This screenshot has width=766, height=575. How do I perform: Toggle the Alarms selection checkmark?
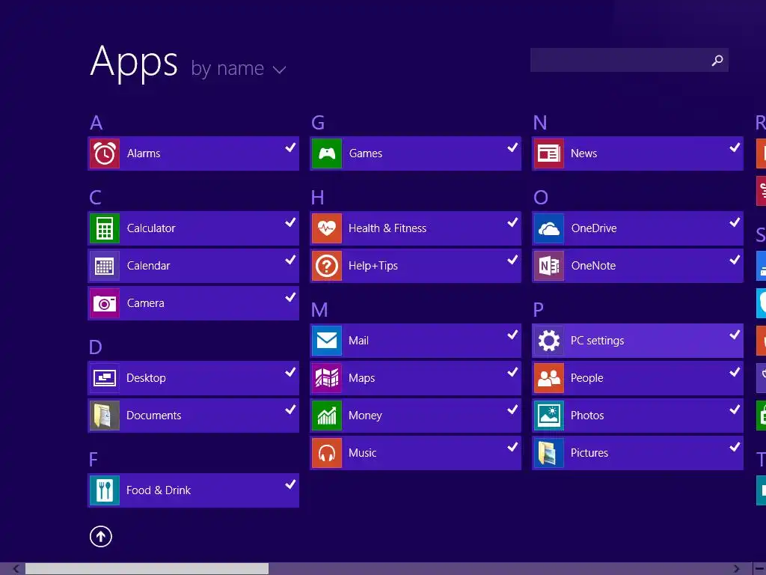(290, 147)
